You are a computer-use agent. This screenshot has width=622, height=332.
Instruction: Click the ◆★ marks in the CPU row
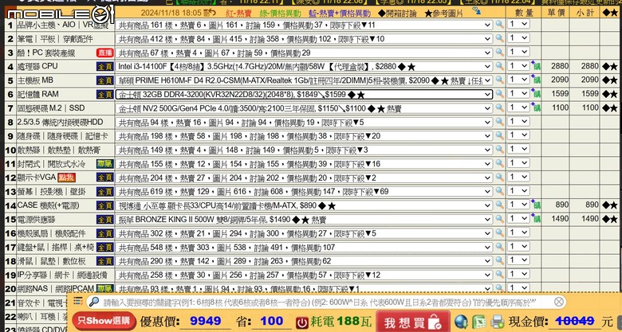click(x=610, y=66)
